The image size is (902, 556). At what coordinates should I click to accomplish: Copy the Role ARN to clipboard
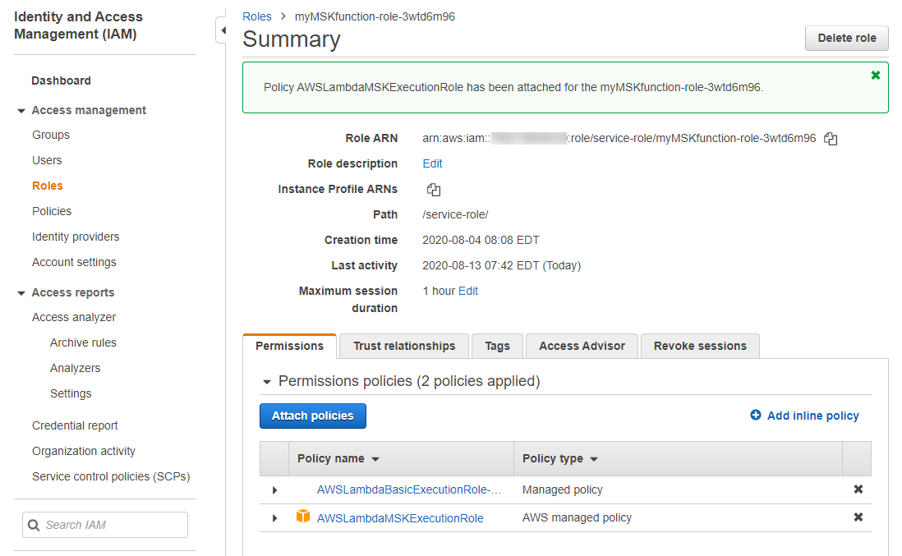click(830, 139)
